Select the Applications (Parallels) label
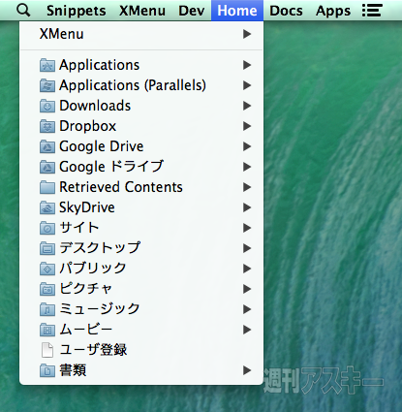This screenshot has width=402, height=412. (x=133, y=85)
